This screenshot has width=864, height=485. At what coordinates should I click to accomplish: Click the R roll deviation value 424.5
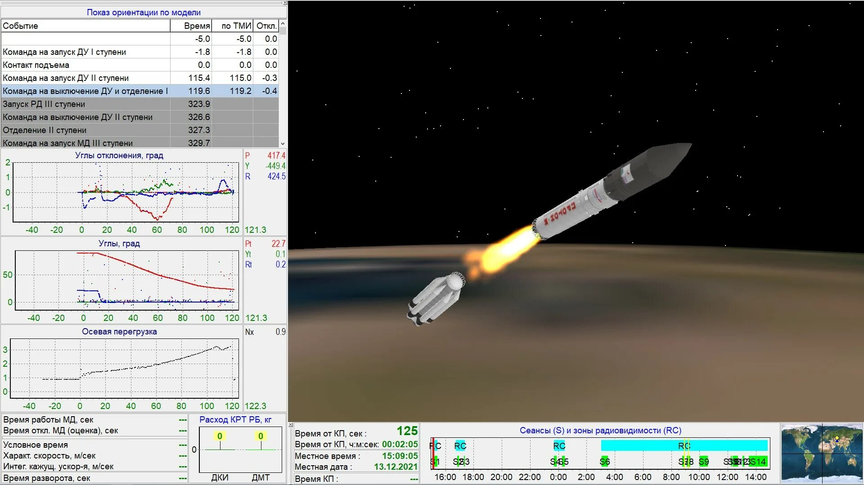[276, 176]
